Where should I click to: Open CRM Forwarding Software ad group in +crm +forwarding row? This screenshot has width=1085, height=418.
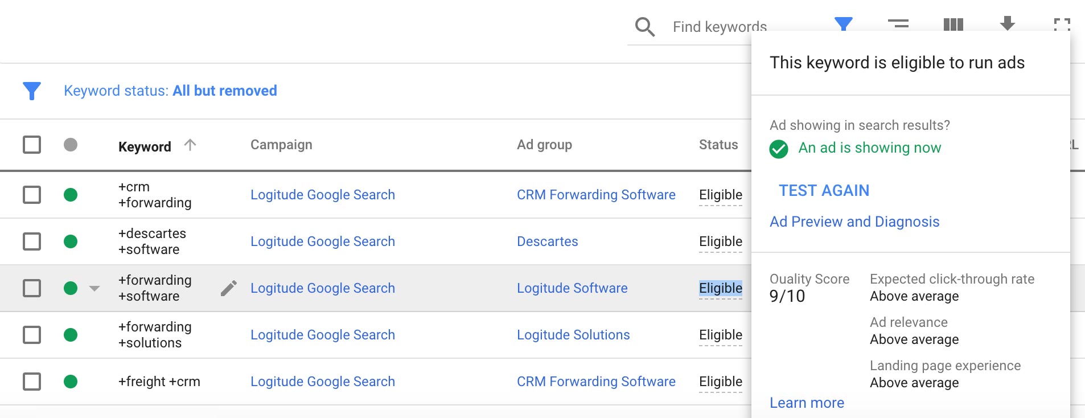pyautogui.click(x=596, y=195)
